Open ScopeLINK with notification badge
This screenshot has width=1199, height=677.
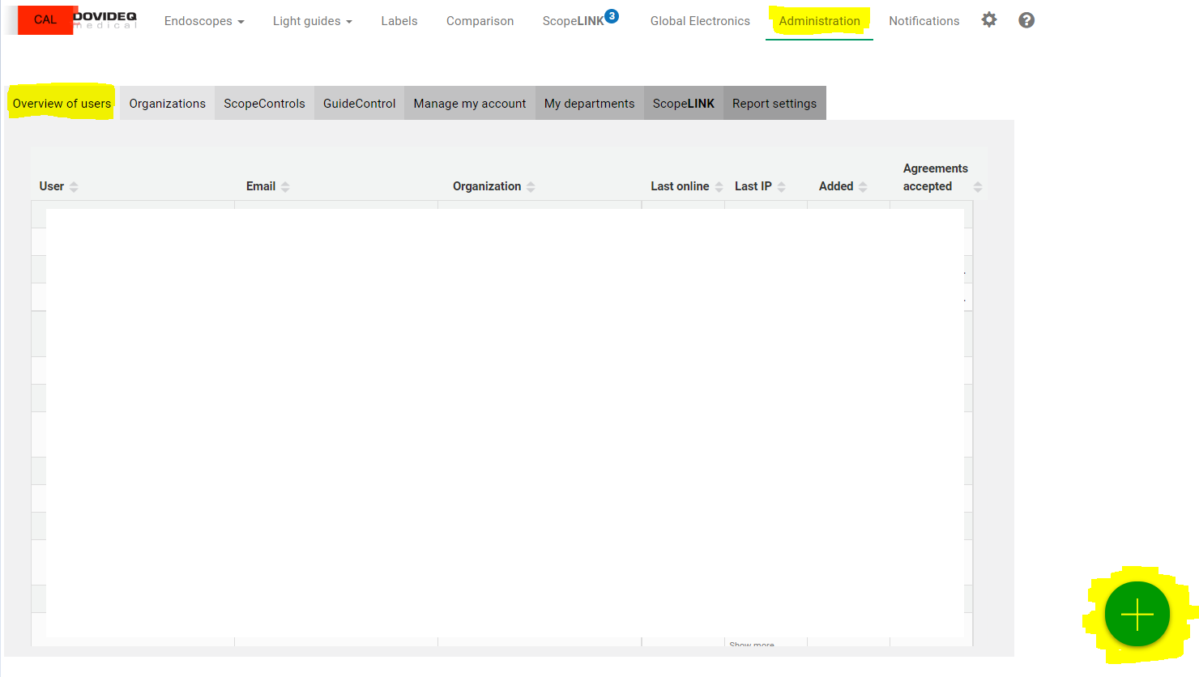pos(574,21)
